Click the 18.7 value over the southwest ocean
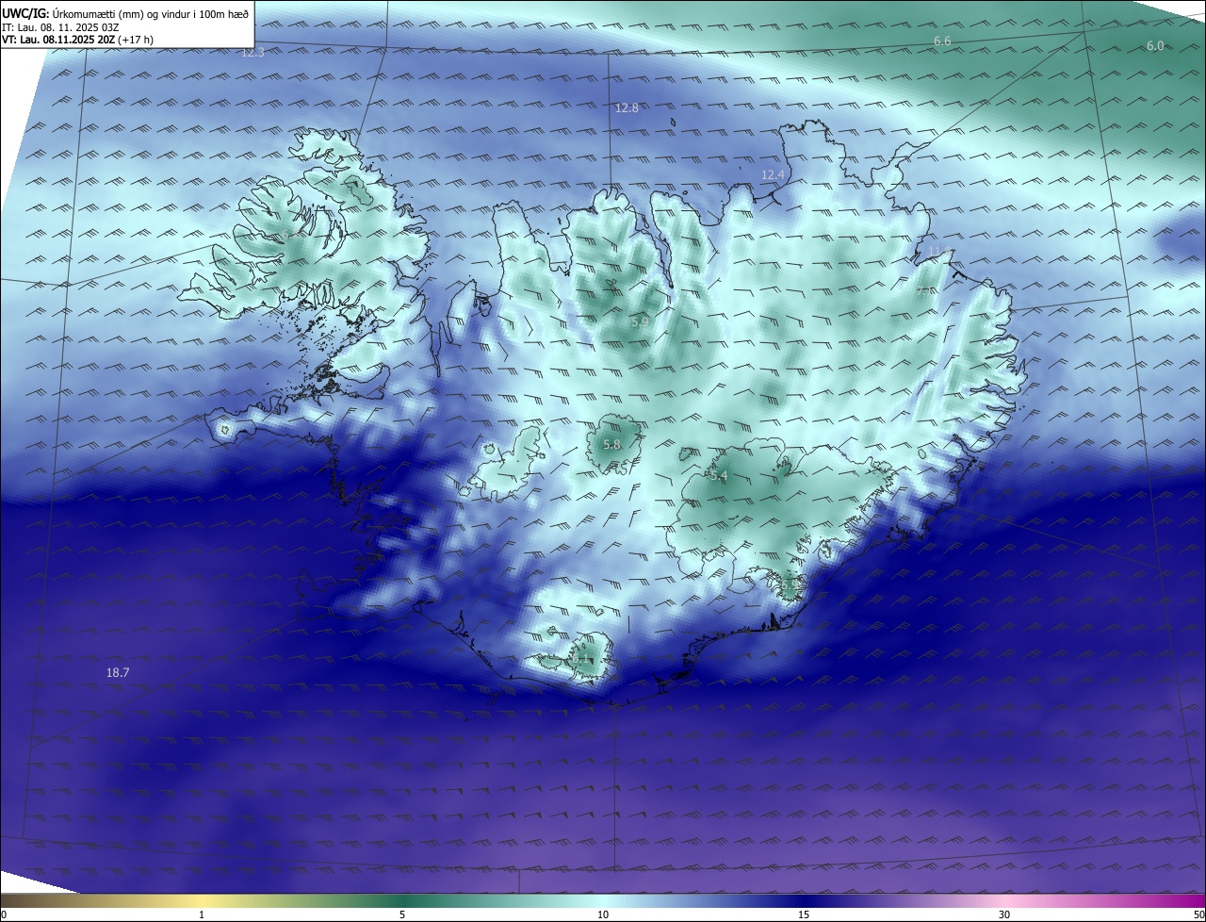1206x922 pixels. [118, 672]
